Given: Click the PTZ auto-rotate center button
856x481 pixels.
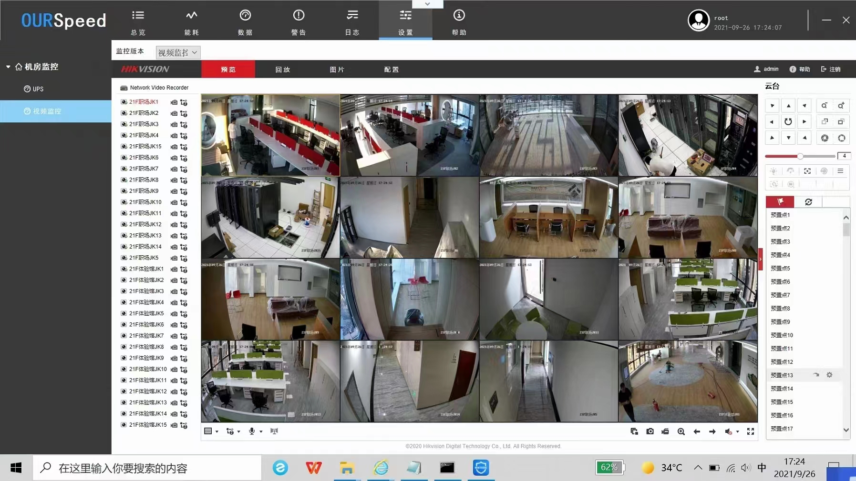Looking at the screenshot, I should pyautogui.click(x=788, y=122).
